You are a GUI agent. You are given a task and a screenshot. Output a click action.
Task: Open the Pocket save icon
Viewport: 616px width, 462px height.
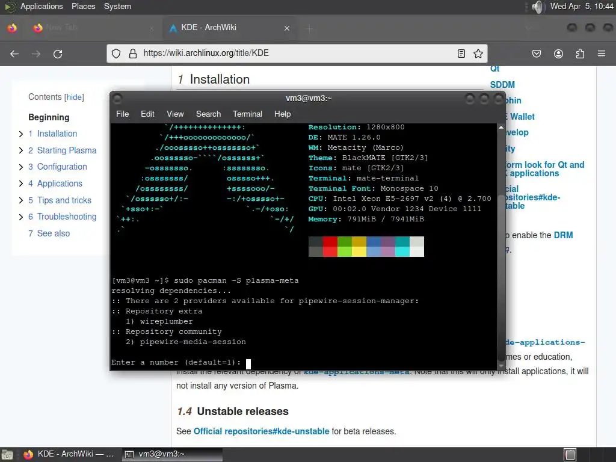click(537, 54)
